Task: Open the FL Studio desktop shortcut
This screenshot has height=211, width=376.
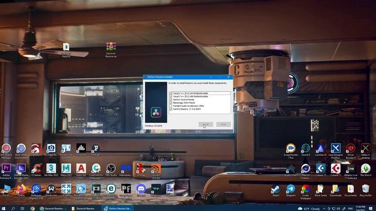Action: point(81,150)
